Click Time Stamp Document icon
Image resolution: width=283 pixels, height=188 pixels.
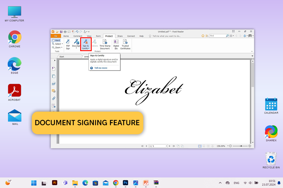pos(105,44)
